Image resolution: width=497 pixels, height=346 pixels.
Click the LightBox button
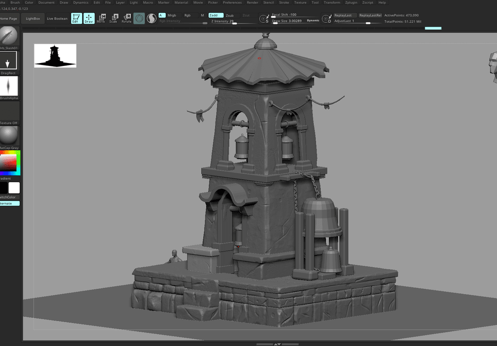pos(33,18)
